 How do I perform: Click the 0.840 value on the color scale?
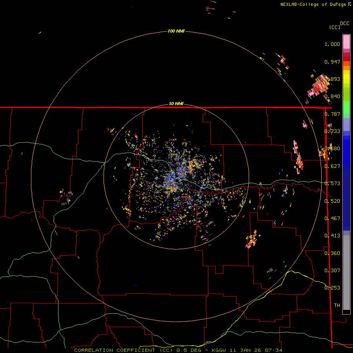pos(332,96)
